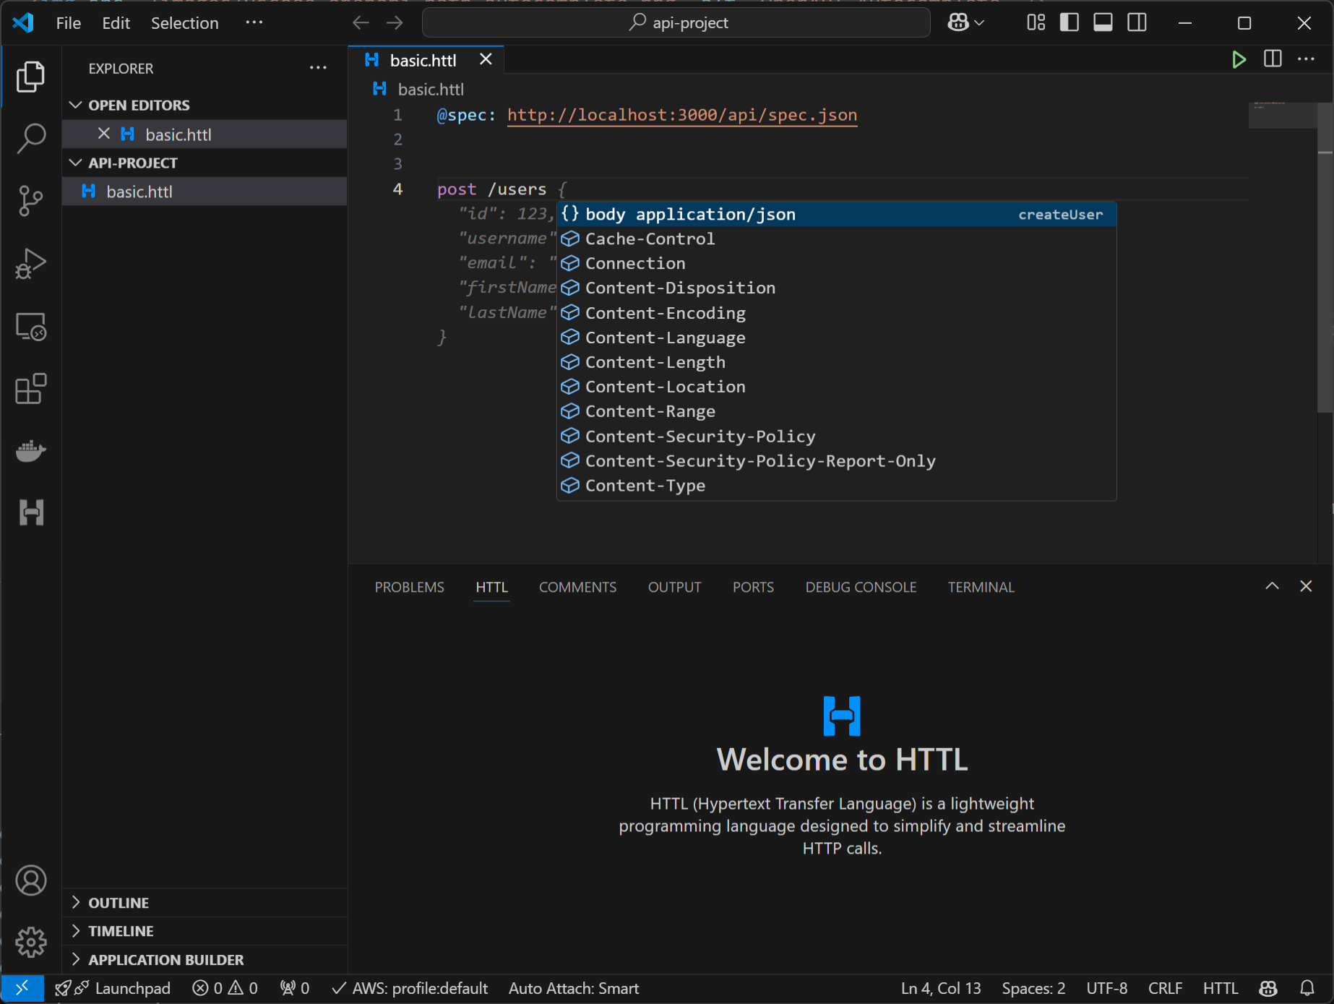Go back using the navigation arrow
The height and width of the screenshot is (1004, 1334).
361,23
